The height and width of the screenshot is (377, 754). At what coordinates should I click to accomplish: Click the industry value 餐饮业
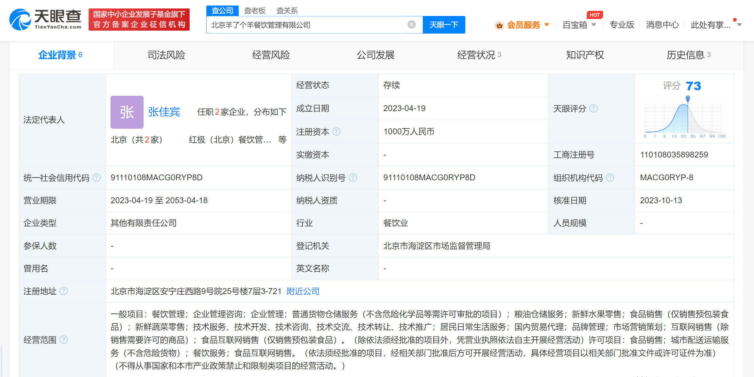coord(396,223)
